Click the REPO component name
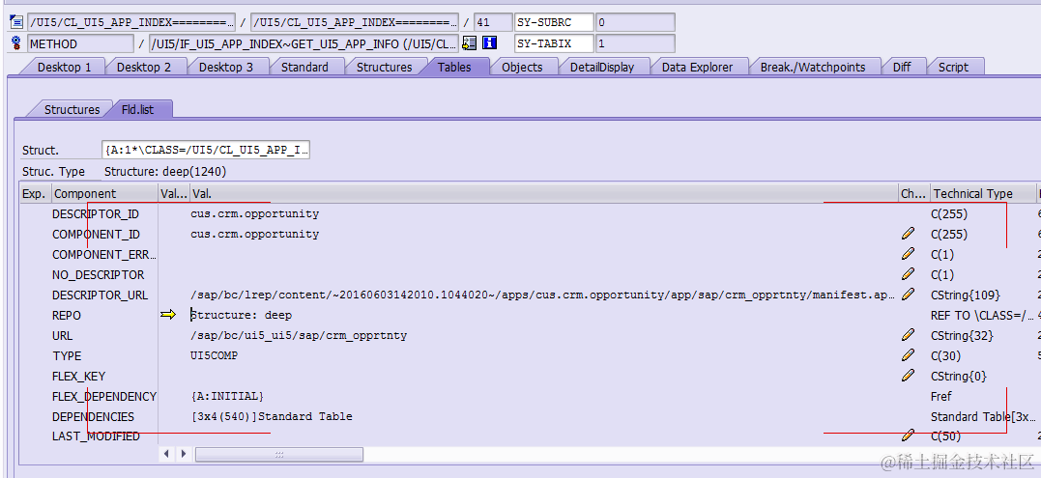The height and width of the screenshot is (478, 1041). point(67,316)
